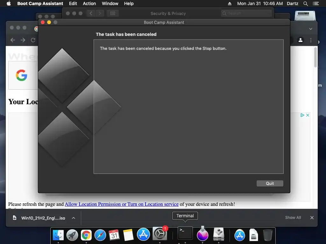This screenshot has height=244, width=326.
Task: Click Chrome back arrow button
Action: click(x=13, y=40)
